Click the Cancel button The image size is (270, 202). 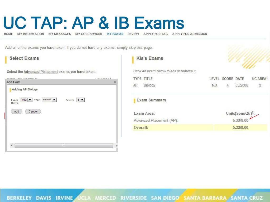tap(33, 112)
